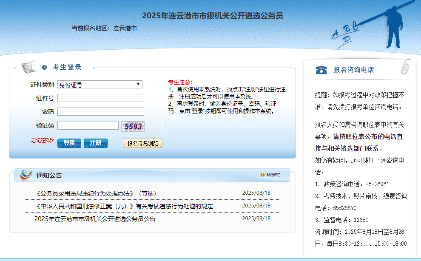The image size is (421, 261).
Task: Click the 验证码 text box
Action: point(88,125)
